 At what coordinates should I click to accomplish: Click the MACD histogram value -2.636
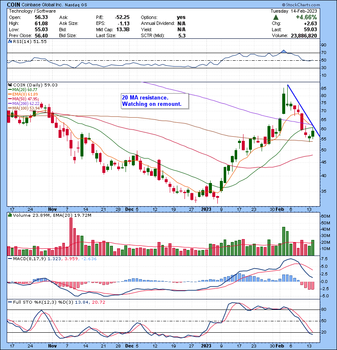click(89, 259)
